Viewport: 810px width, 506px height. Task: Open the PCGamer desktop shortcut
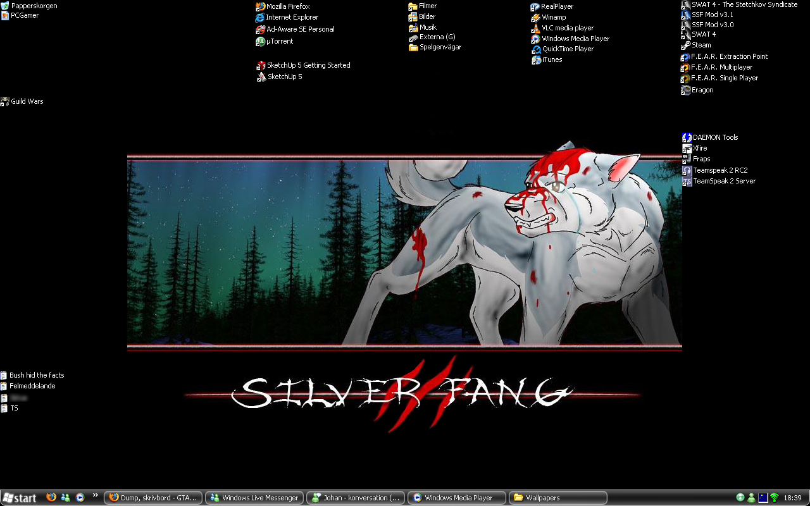20,15
